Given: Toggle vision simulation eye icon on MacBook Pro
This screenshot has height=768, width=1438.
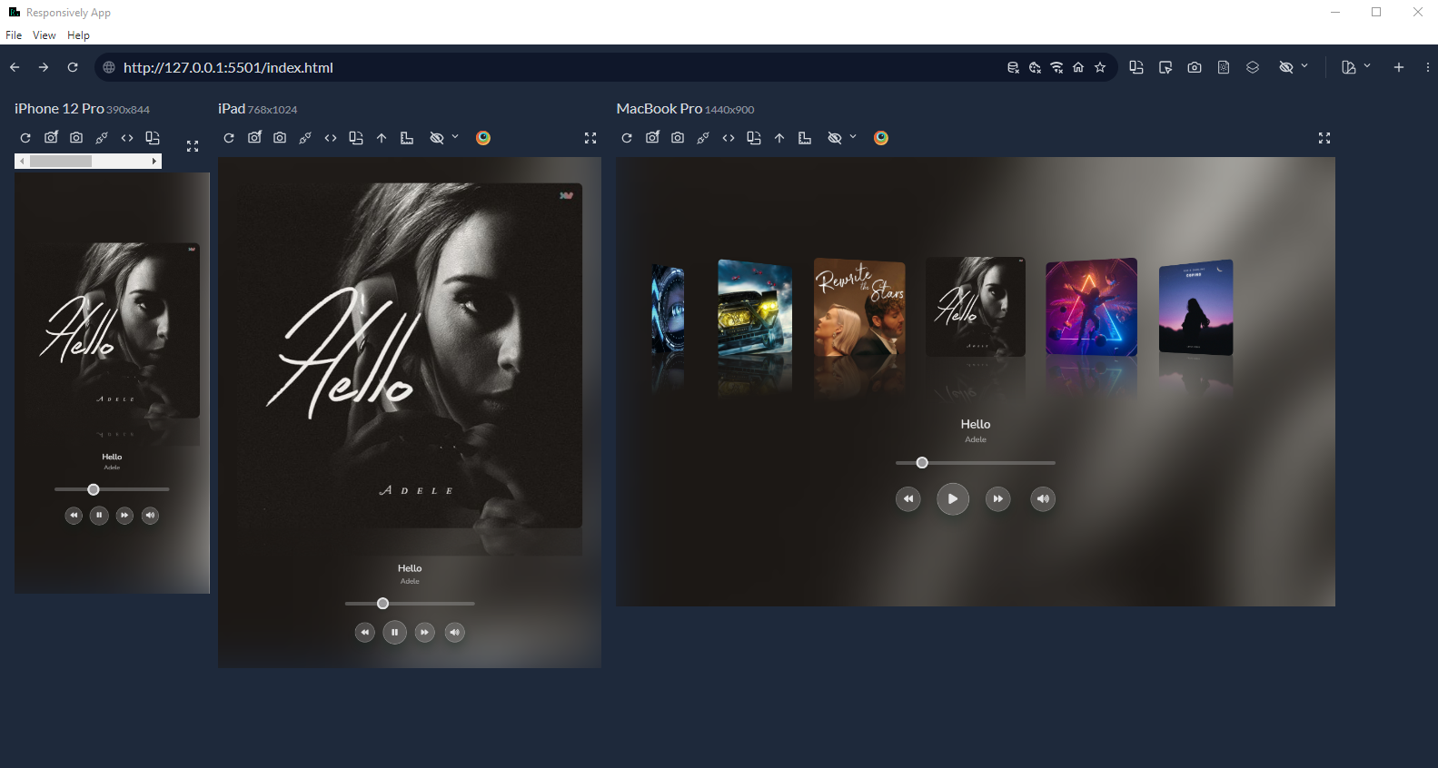Looking at the screenshot, I should pyautogui.click(x=834, y=138).
